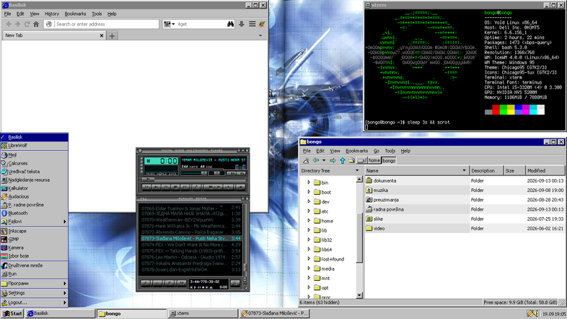Image resolution: width=567 pixels, height=319 pixels.
Task: Expand the Програми submenu
Action: click(x=34, y=283)
